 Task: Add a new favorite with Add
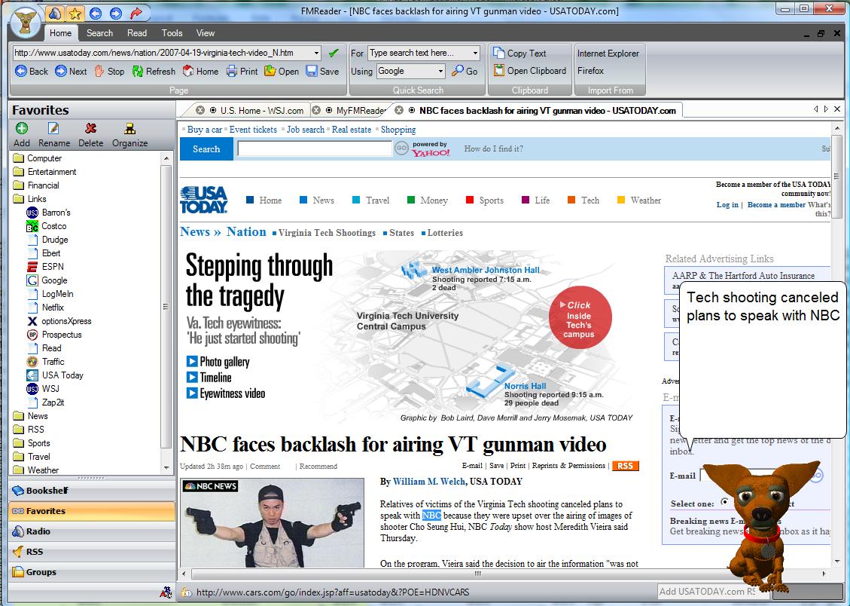[22, 135]
